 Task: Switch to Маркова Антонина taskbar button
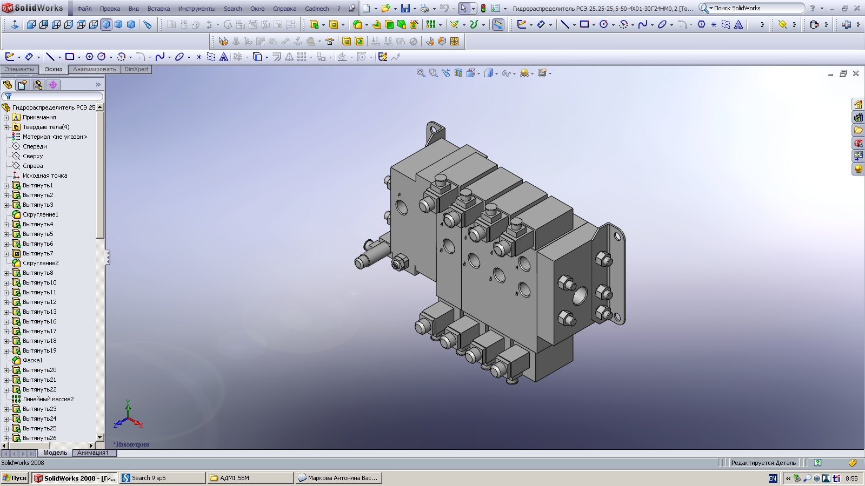(x=339, y=478)
